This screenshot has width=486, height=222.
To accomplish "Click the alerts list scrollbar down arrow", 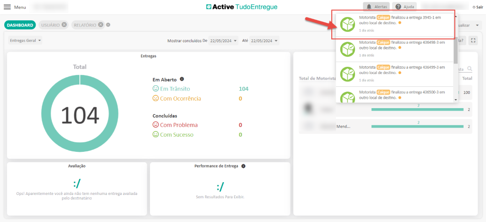I will click(456, 100).
